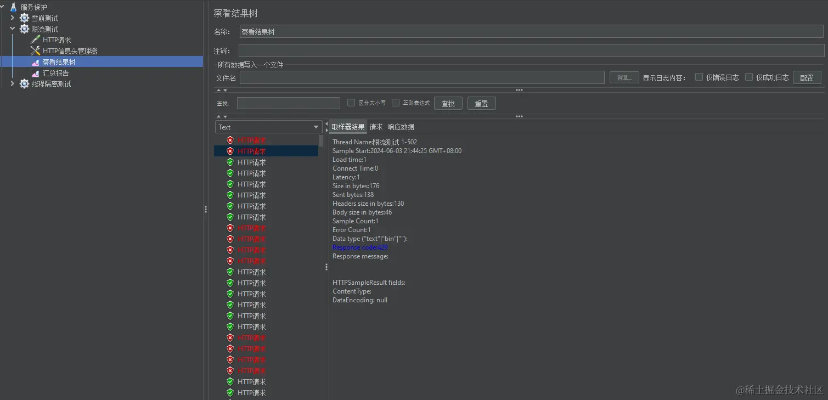Click the 所有数据写入一个文件 group title
The width and height of the screenshot is (828, 400).
click(250, 65)
